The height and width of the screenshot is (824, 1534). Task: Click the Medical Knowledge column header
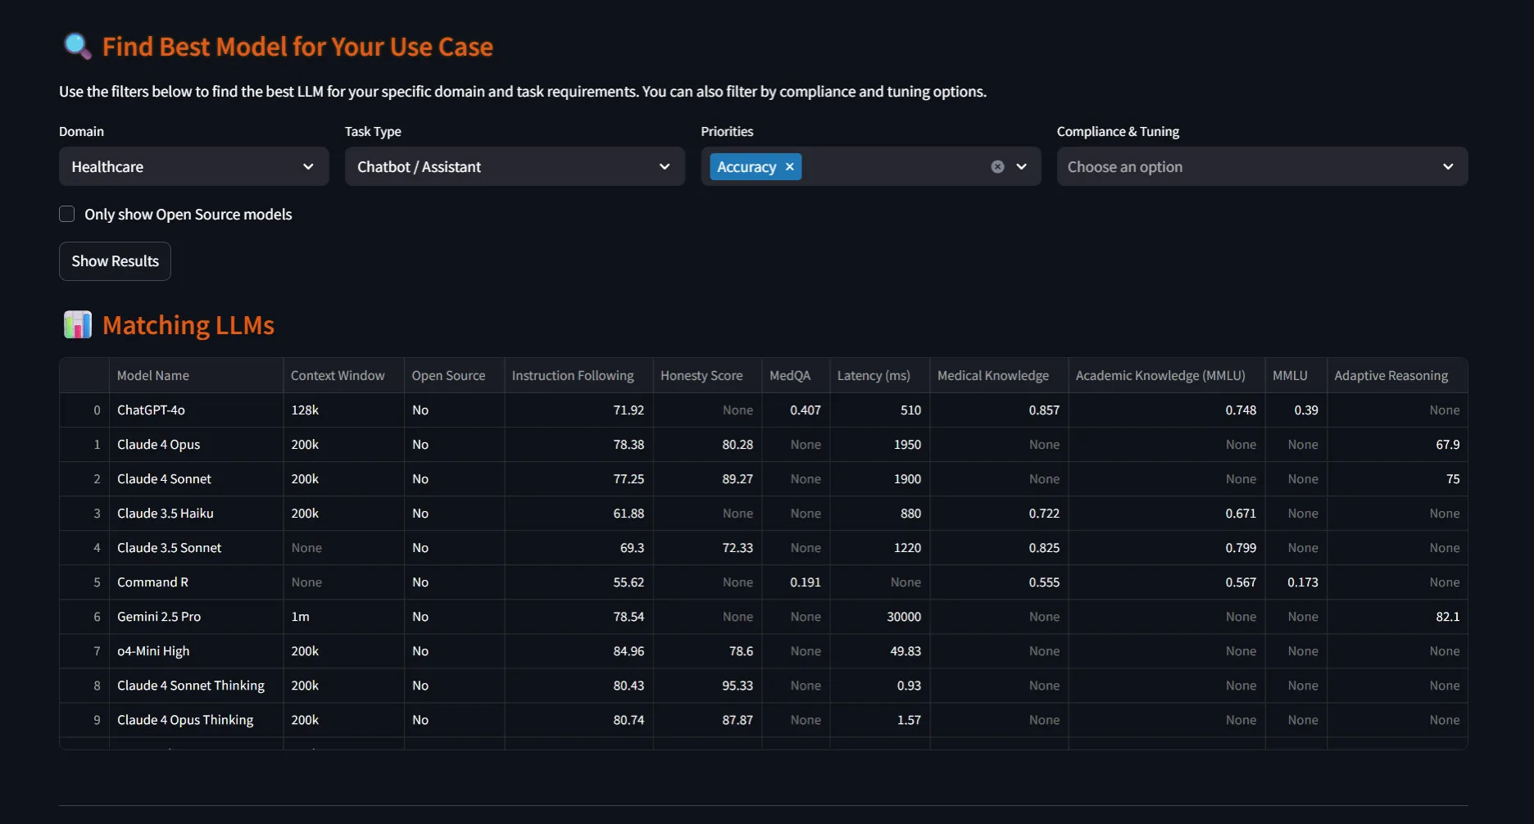point(993,376)
